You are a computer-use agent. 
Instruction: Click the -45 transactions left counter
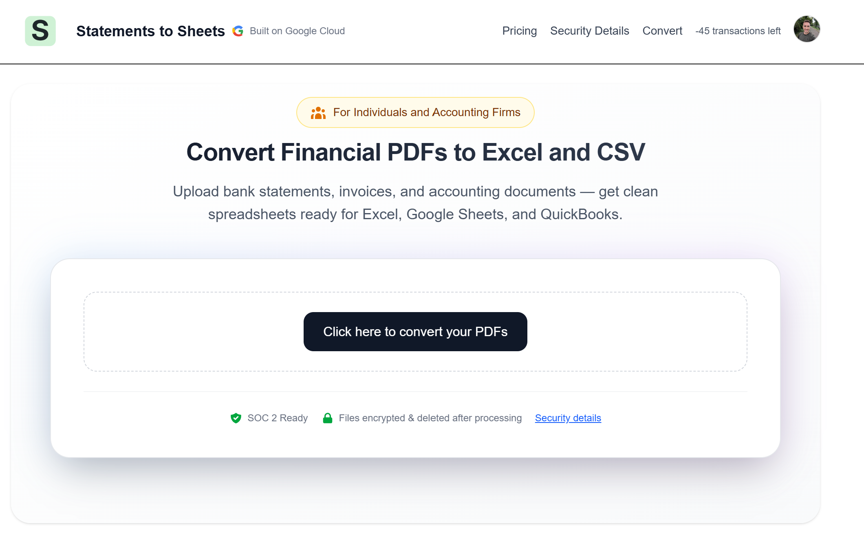tap(738, 31)
